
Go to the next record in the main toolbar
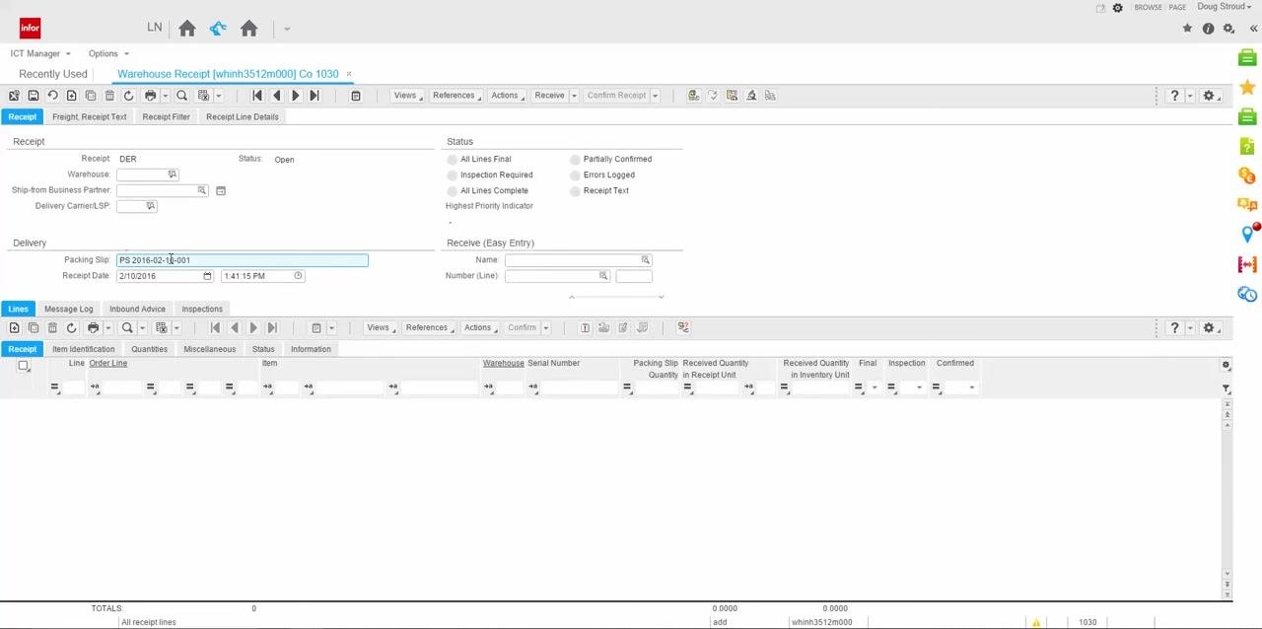point(295,96)
